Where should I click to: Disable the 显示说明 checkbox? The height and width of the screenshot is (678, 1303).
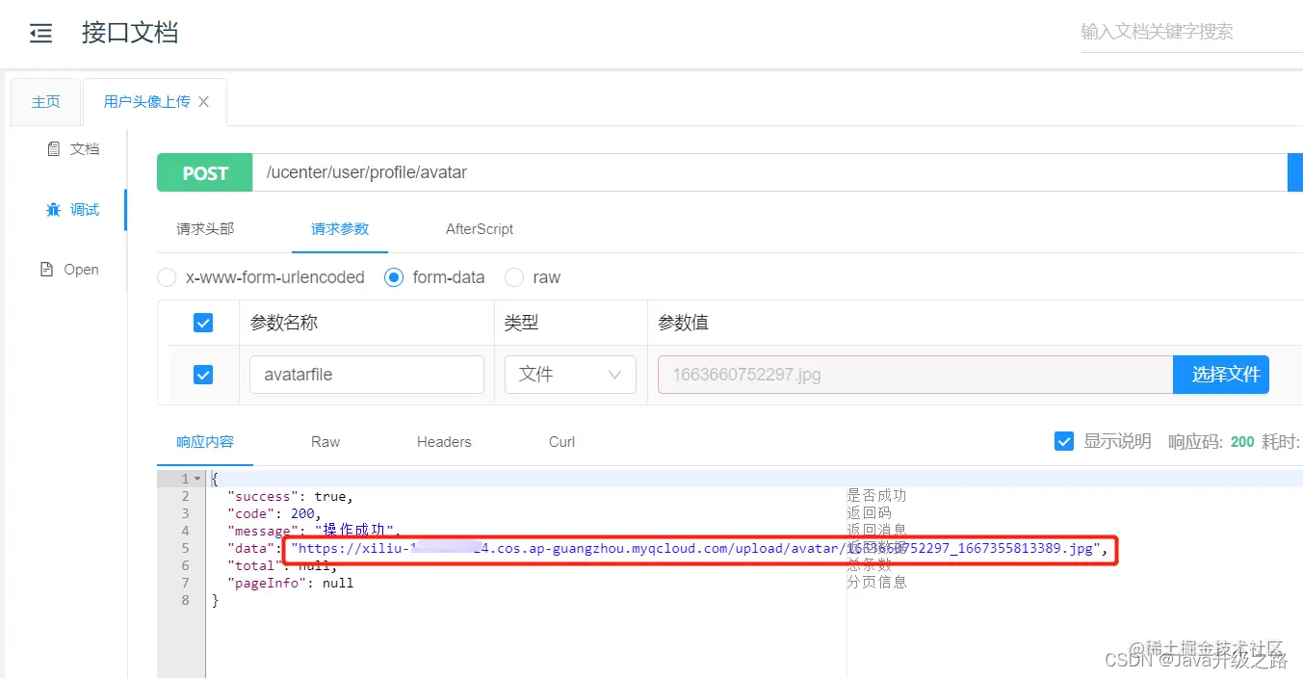tap(1064, 440)
